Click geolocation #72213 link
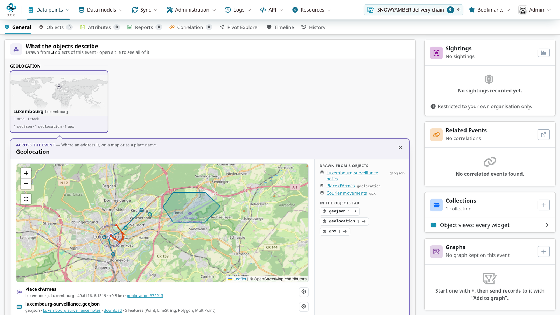The height and width of the screenshot is (315, 560). pos(145,296)
